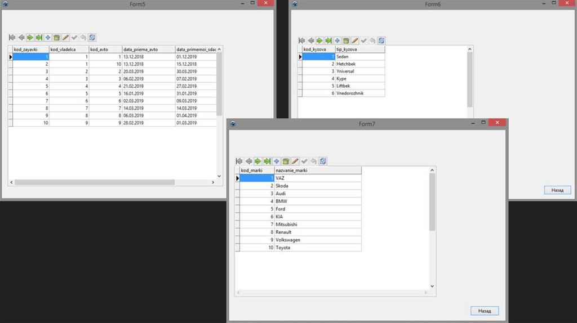Image resolution: width=577 pixels, height=323 pixels.
Task: Select the Mitsubishi cell in Form7
Action: tap(318, 225)
